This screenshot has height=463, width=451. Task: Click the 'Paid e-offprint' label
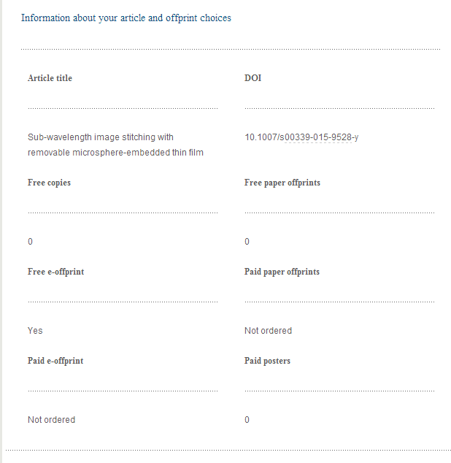coord(55,361)
